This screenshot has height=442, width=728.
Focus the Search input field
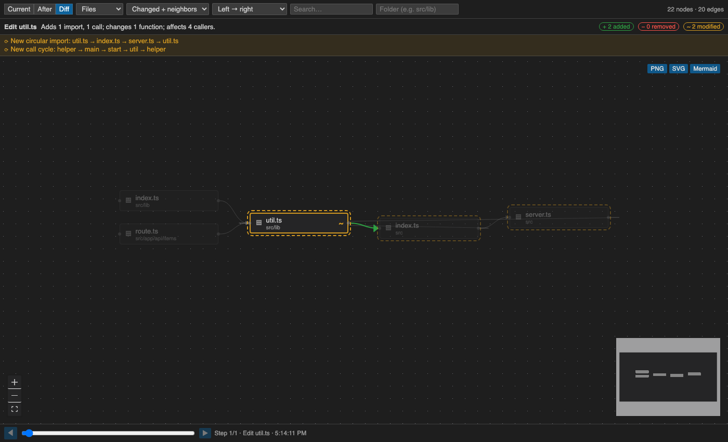331,9
